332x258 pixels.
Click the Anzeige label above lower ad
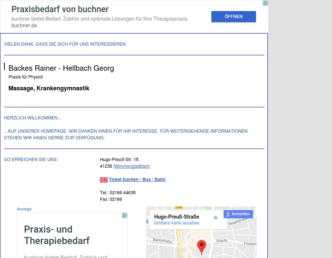[24, 209]
